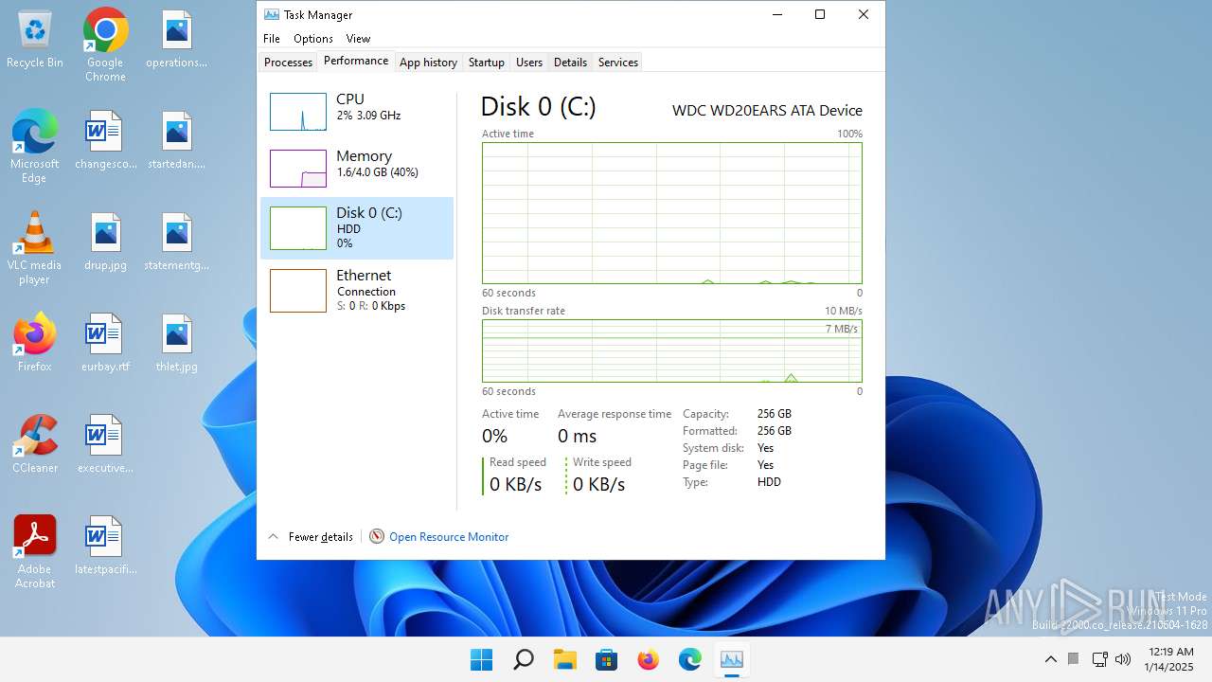Switch to the App history tab
Image resolution: width=1212 pixels, height=682 pixels.
point(428,63)
